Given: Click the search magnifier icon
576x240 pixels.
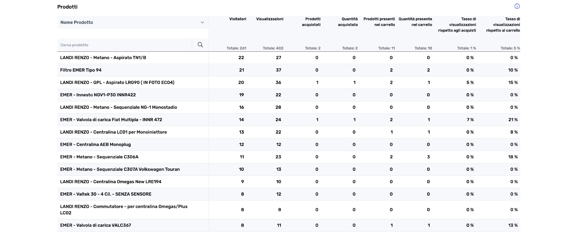Looking at the screenshot, I should [x=200, y=45].
